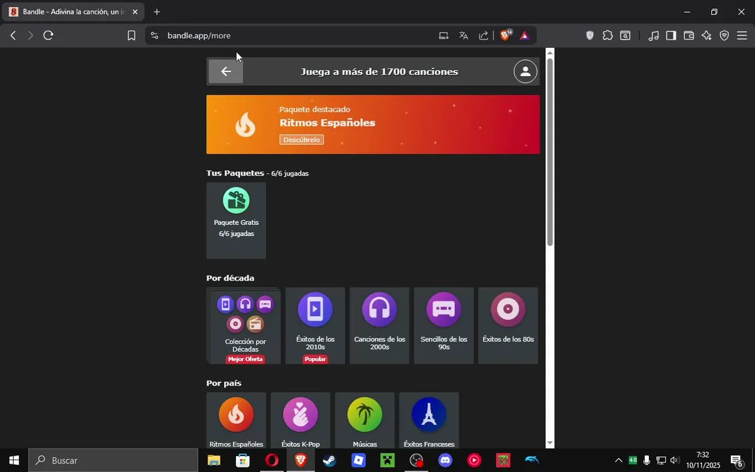Screen dimensions: 755x472
Task: Open the Paquete Gratis pack
Action: [x=236, y=220]
